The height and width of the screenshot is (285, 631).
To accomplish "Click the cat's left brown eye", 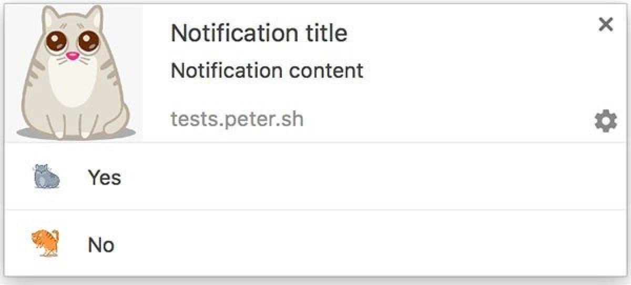I will coord(55,40).
